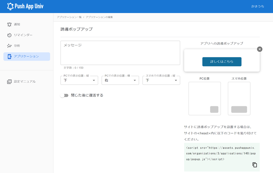Click the 閉じた後に復活する label text
273x173 pixels.
click(x=87, y=95)
